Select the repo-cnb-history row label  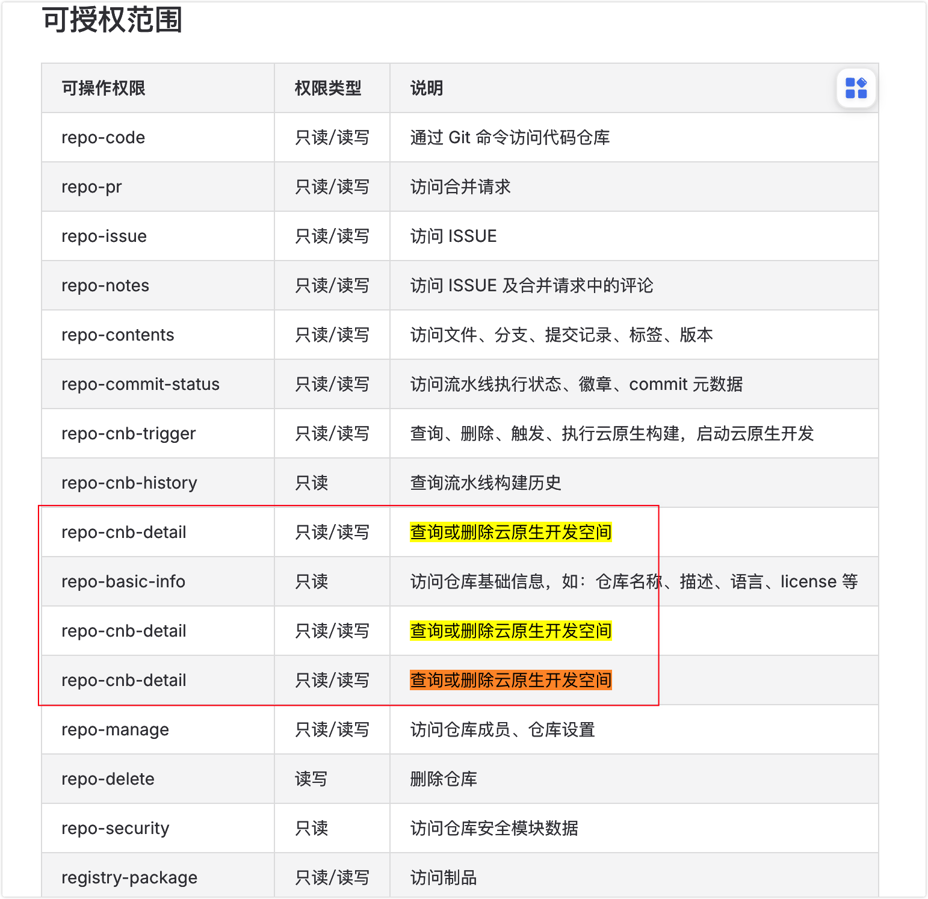(x=129, y=483)
